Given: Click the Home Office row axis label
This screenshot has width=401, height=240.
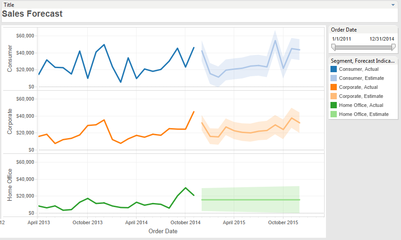Looking at the screenshot, I should click(x=10, y=185).
